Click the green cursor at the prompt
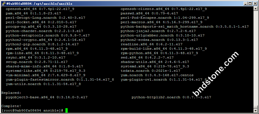The height and width of the screenshot is (114, 259). click(66, 110)
